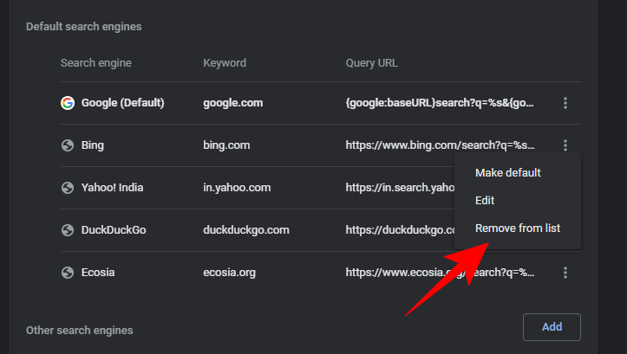Click the ecosia.org keyword text

click(230, 273)
